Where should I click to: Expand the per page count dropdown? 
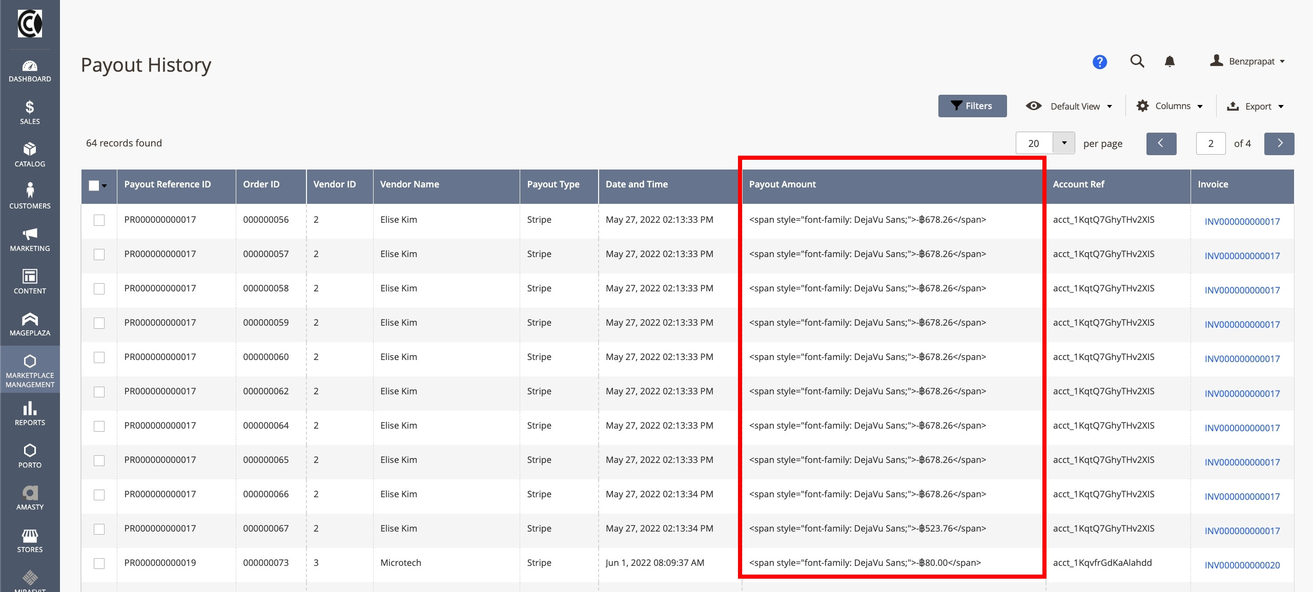(x=1064, y=143)
